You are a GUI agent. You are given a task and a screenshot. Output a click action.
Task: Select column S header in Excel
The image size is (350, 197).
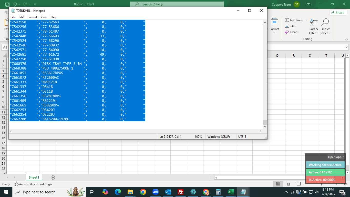coord(310,56)
